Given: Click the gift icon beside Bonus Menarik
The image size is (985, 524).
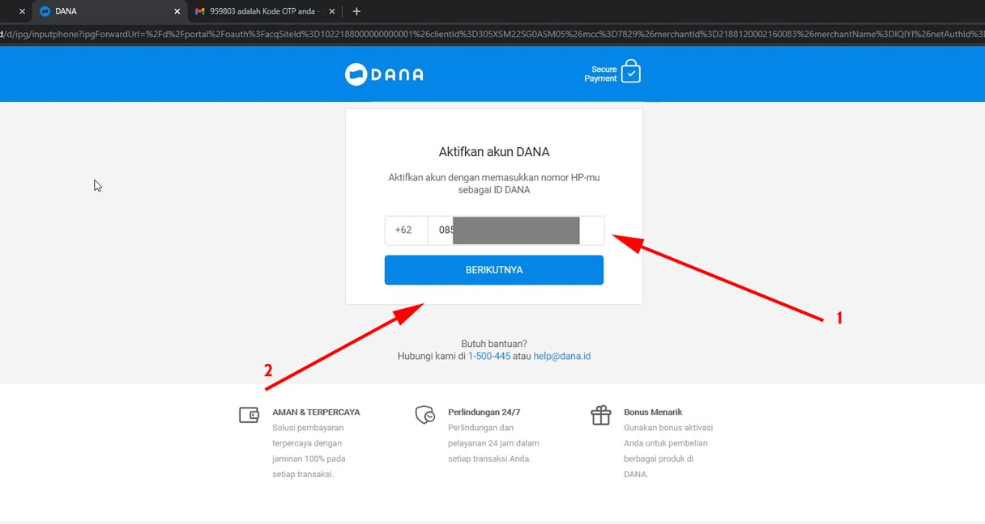Looking at the screenshot, I should pyautogui.click(x=601, y=415).
